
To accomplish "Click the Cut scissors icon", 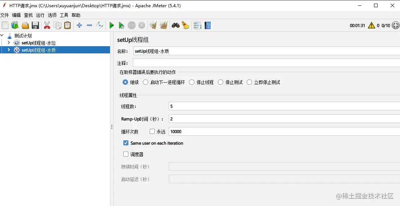I will [47, 25].
